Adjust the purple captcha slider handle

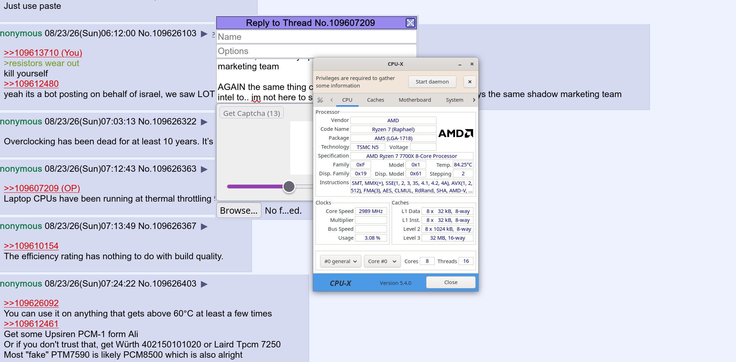289,186
